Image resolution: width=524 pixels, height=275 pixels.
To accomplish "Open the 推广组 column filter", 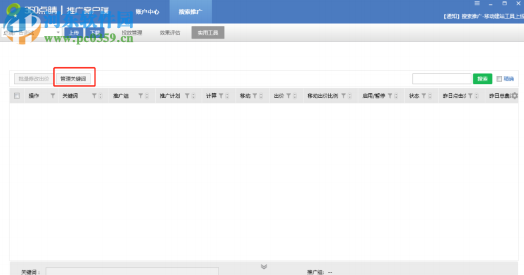I will coord(140,96).
